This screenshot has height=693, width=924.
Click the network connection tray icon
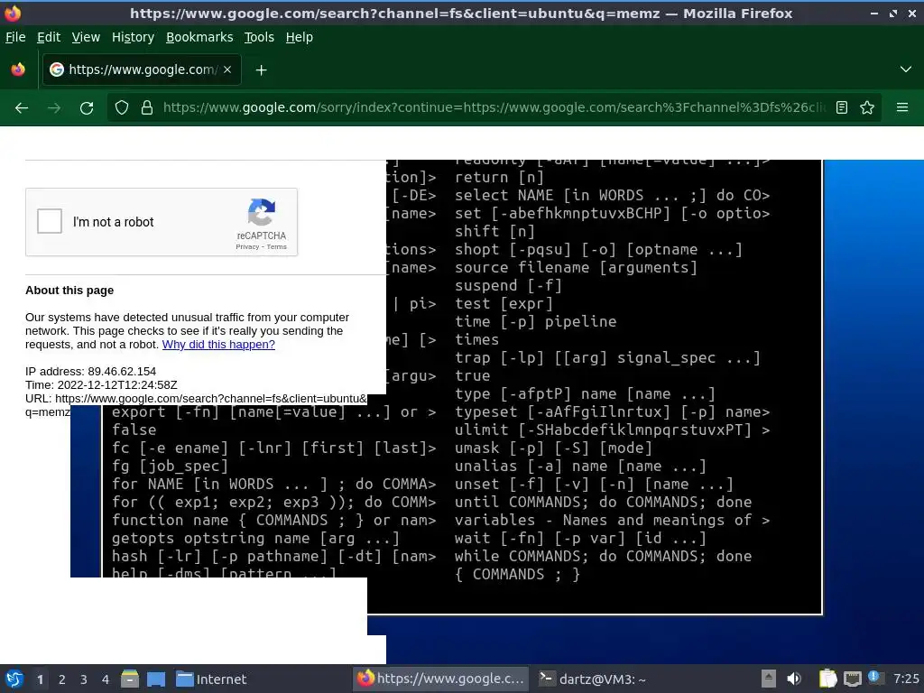pyautogui.click(x=852, y=679)
